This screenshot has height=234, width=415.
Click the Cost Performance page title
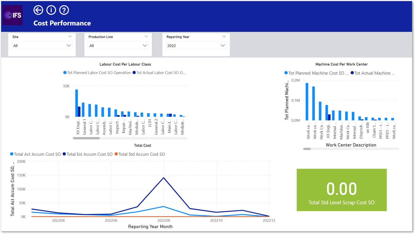coord(62,23)
